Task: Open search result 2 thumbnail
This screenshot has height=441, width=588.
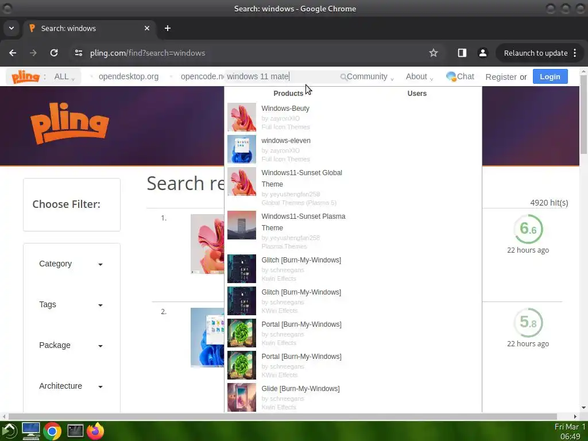Action: click(207, 338)
